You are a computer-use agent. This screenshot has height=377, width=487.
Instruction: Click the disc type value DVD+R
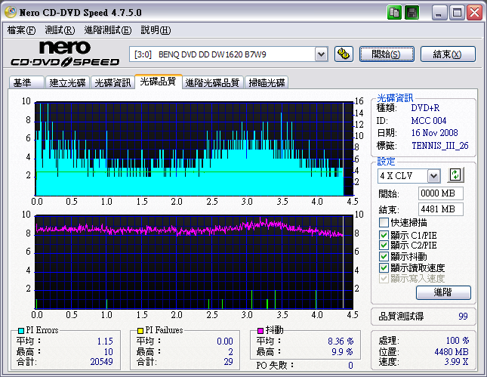click(425, 108)
